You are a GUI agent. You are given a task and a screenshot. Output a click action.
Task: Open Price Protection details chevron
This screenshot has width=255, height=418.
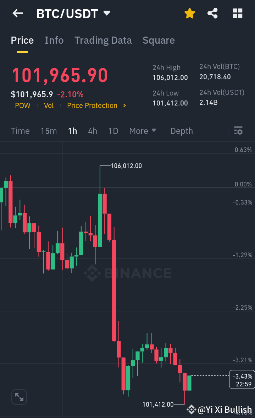click(x=124, y=105)
